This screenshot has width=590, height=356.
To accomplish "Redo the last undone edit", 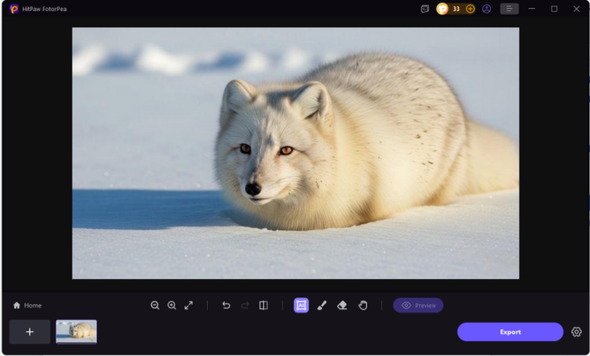I will 244,305.
